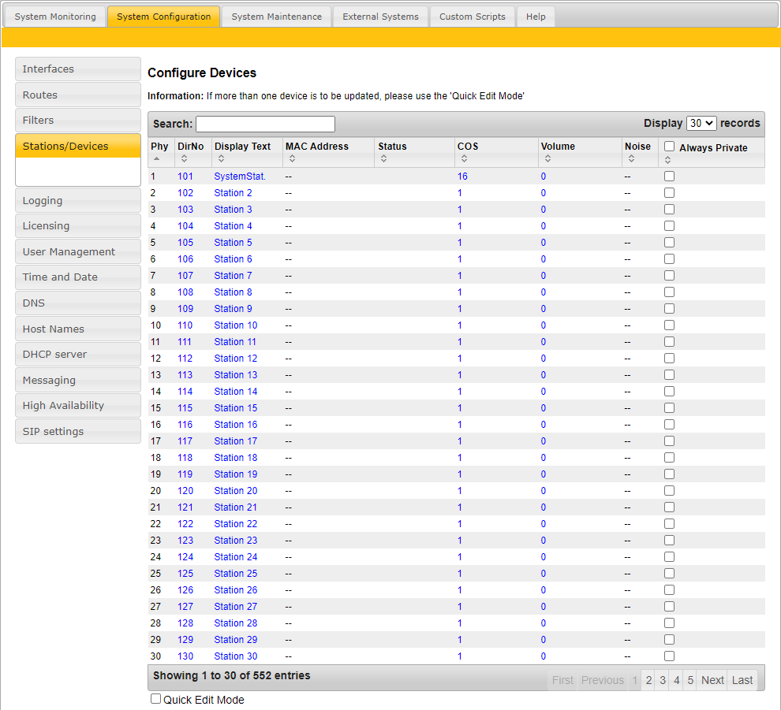
Task: Click MAC Address sort arrows
Action: [x=292, y=158]
